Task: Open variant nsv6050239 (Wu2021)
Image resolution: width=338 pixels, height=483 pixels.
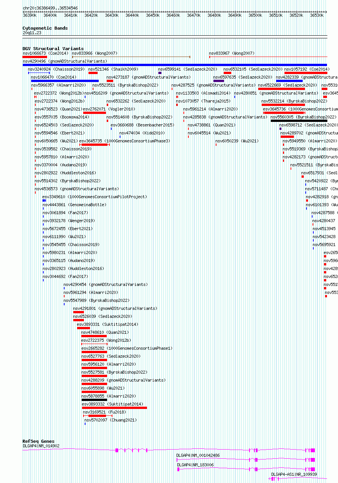Action: tap(237, 141)
